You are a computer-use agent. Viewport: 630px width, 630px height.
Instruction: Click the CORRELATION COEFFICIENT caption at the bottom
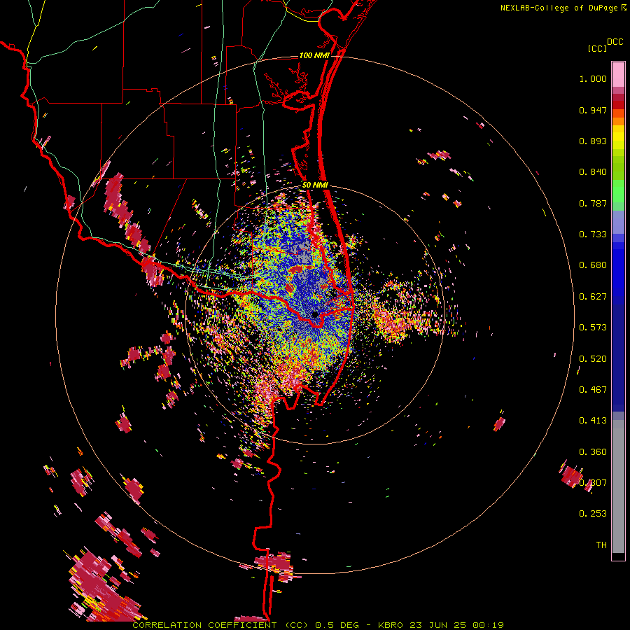pos(318,625)
